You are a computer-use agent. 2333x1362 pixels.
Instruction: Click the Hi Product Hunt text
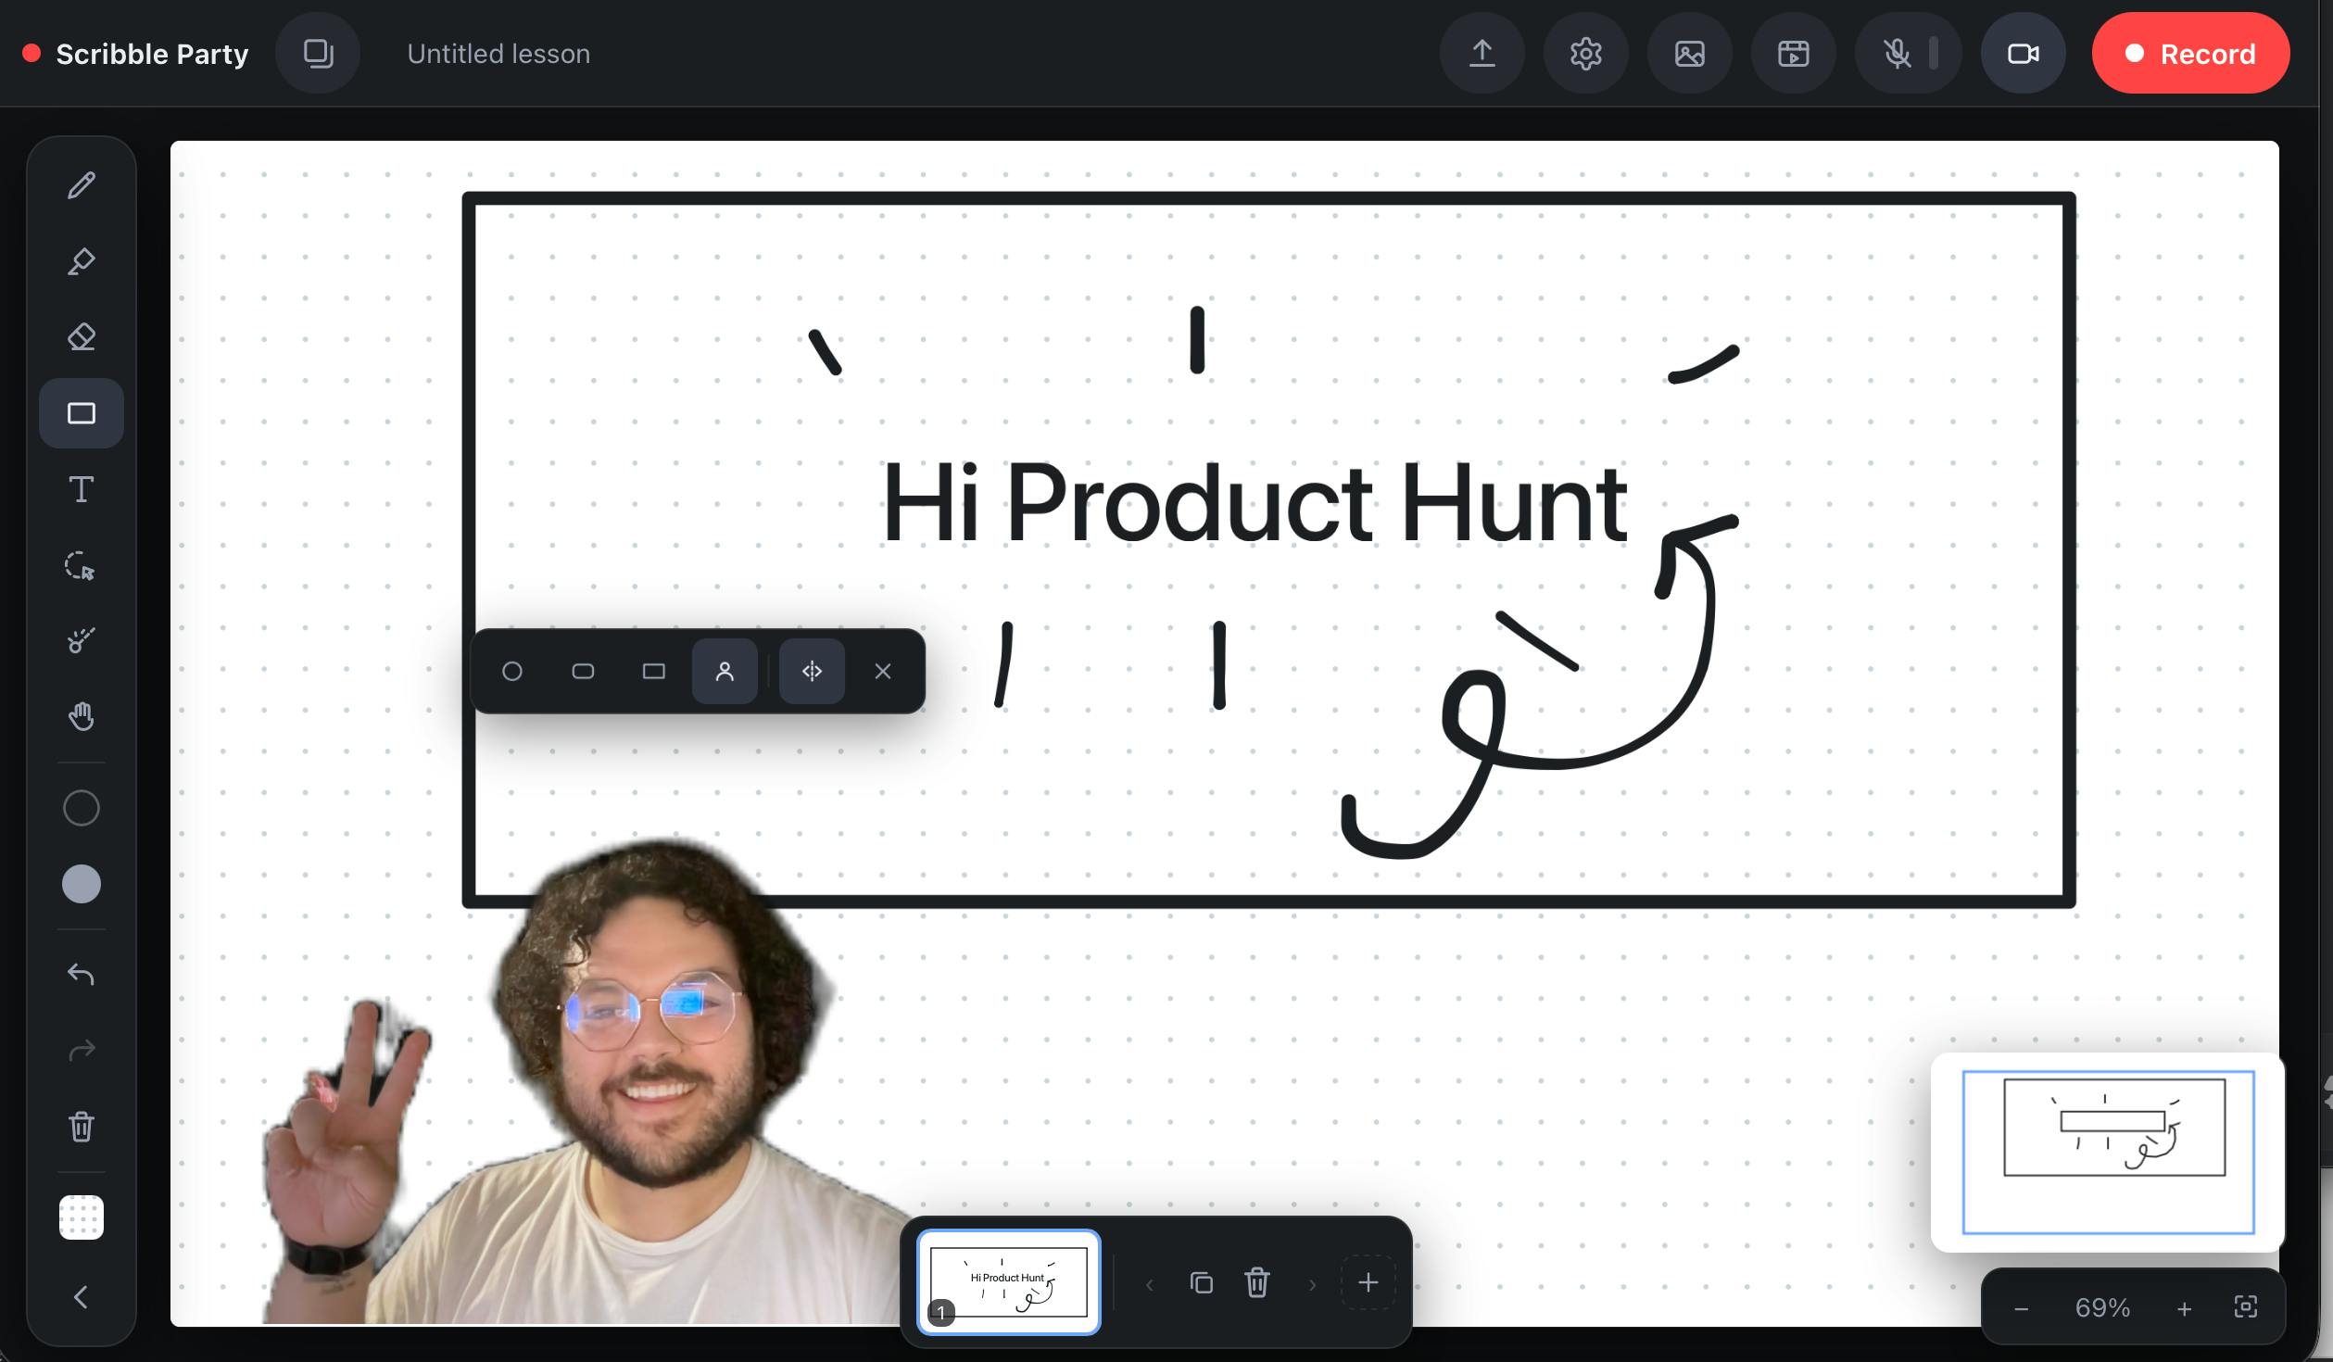pyautogui.click(x=1255, y=503)
